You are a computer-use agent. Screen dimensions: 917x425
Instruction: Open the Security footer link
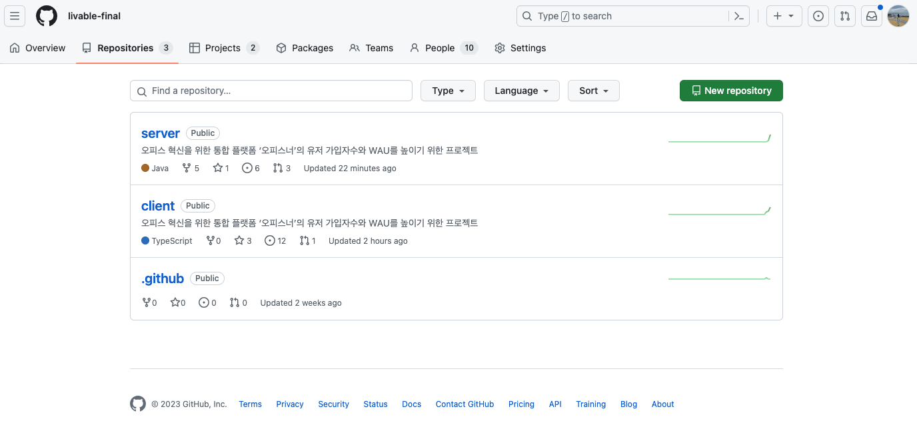click(x=334, y=404)
